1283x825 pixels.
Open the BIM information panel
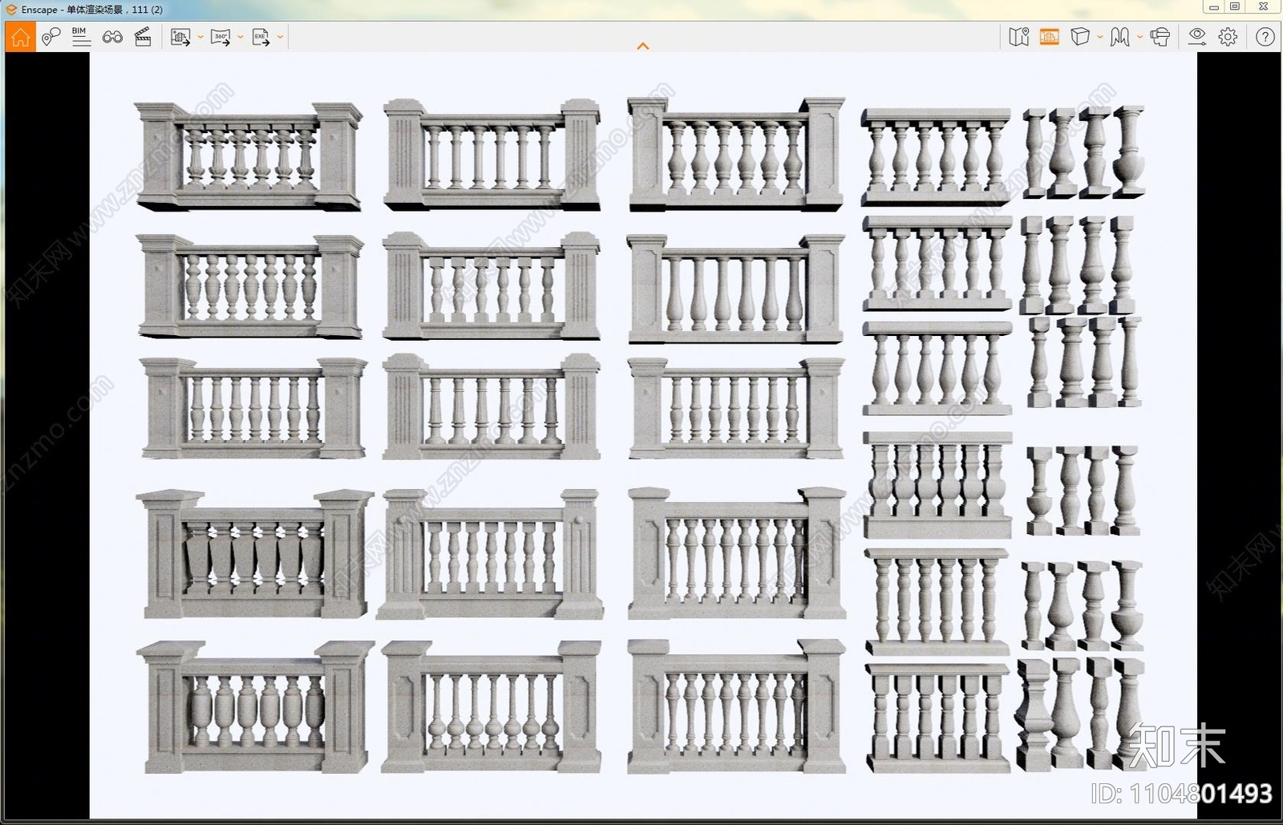(x=81, y=37)
